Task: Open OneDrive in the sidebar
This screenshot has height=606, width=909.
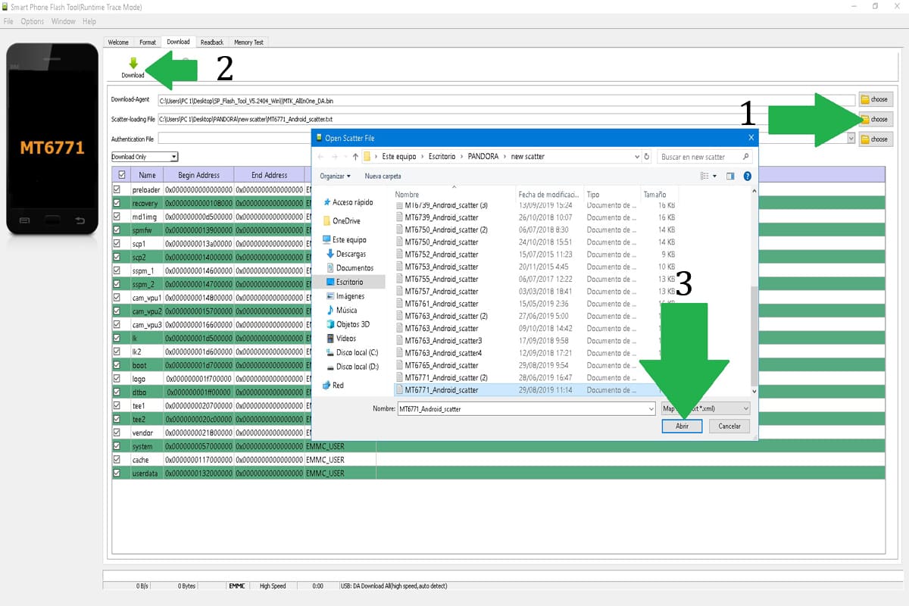Action: pos(341,220)
